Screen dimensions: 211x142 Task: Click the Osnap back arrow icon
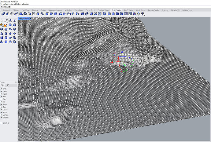tap(2, 85)
